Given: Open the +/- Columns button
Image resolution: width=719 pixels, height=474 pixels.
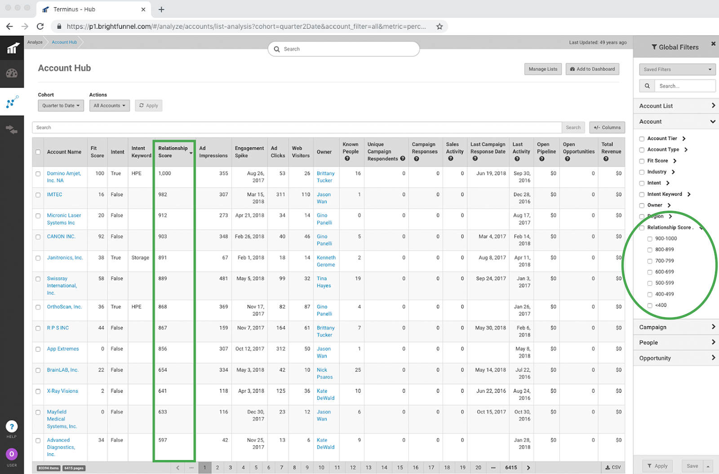Looking at the screenshot, I should click(x=607, y=128).
